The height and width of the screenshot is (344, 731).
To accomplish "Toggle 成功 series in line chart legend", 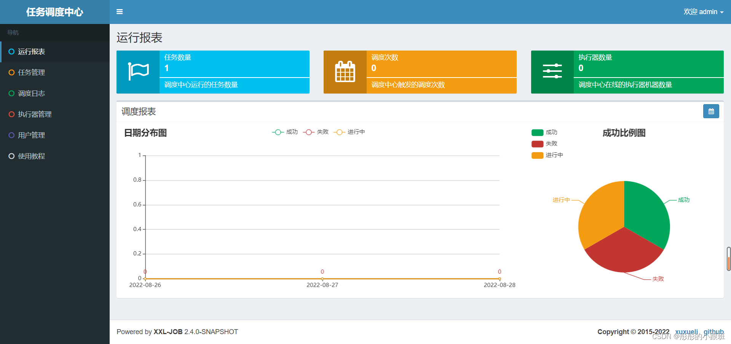I will (x=285, y=132).
